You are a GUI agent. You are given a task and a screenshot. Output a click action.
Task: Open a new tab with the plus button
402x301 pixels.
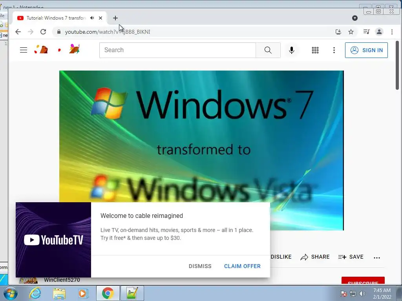point(115,18)
